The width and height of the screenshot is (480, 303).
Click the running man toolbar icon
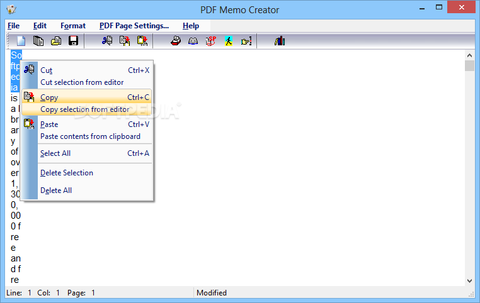pos(229,41)
